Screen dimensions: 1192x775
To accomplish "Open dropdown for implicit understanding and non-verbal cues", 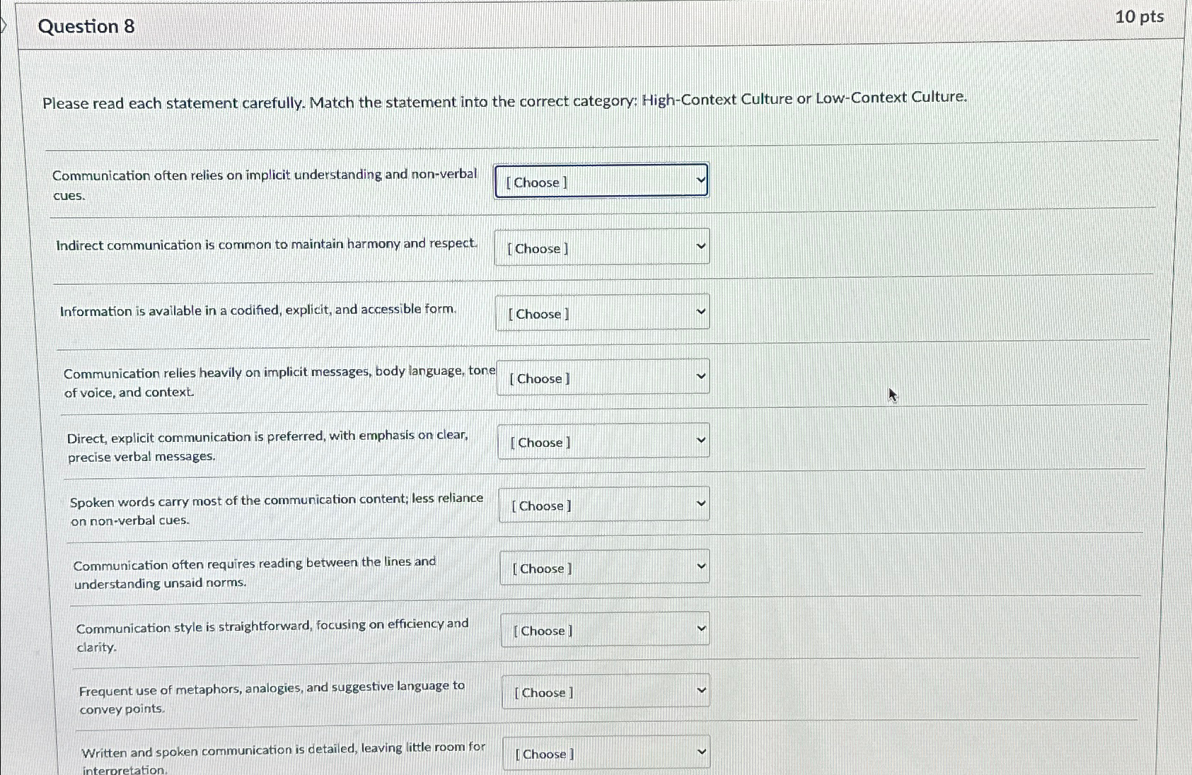I will click(x=601, y=181).
